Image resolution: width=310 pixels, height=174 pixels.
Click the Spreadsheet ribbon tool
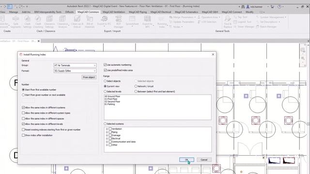coord(132,21)
